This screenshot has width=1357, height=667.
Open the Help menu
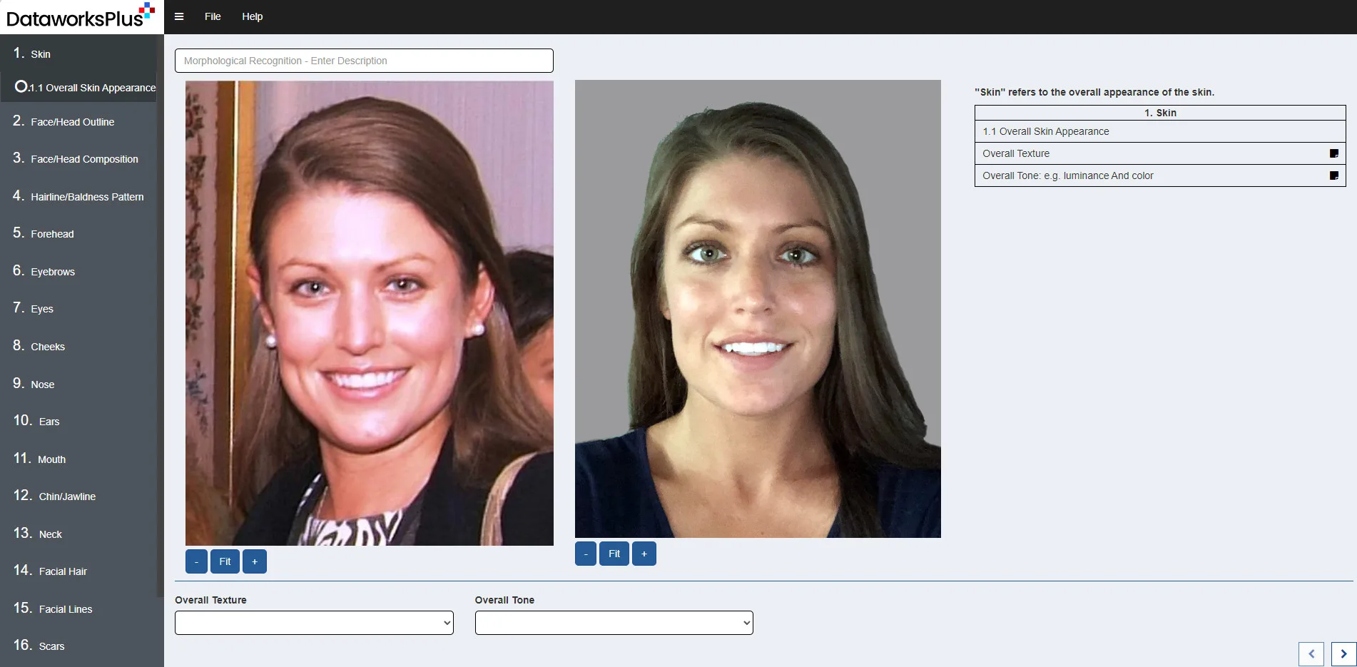(252, 16)
